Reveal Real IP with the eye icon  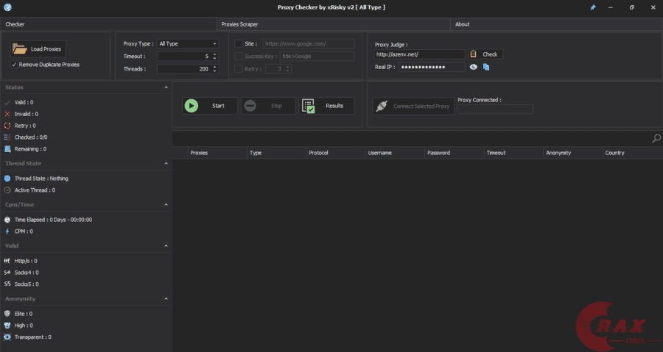[x=474, y=67]
